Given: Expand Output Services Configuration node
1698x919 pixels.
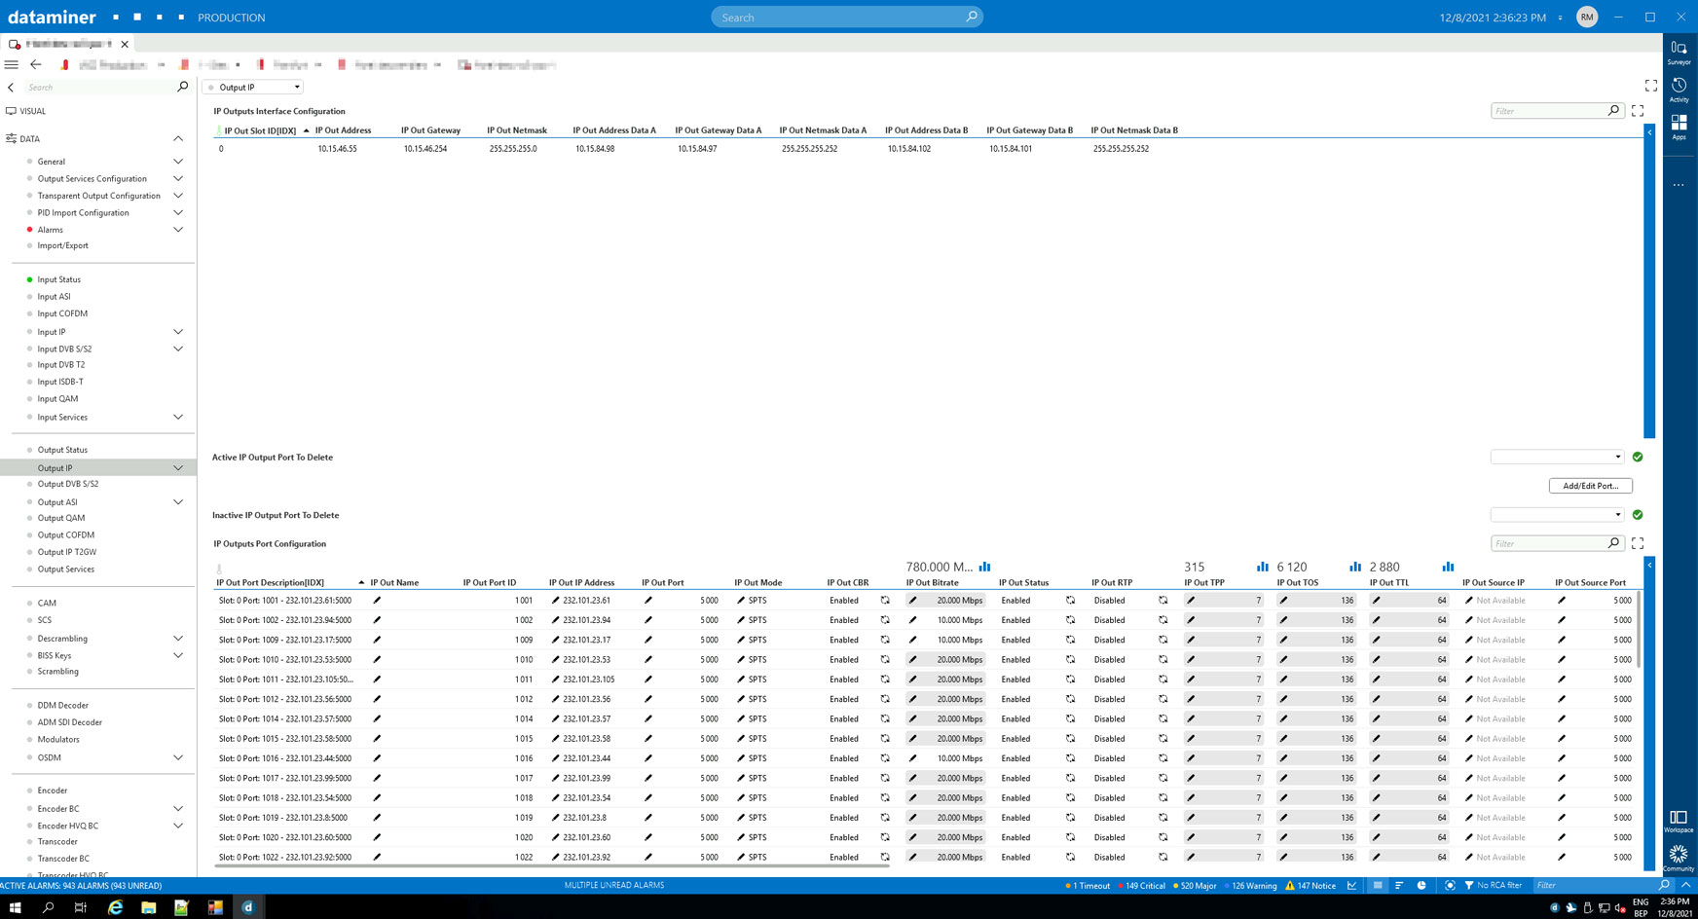Looking at the screenshot, I should (178, 179).
